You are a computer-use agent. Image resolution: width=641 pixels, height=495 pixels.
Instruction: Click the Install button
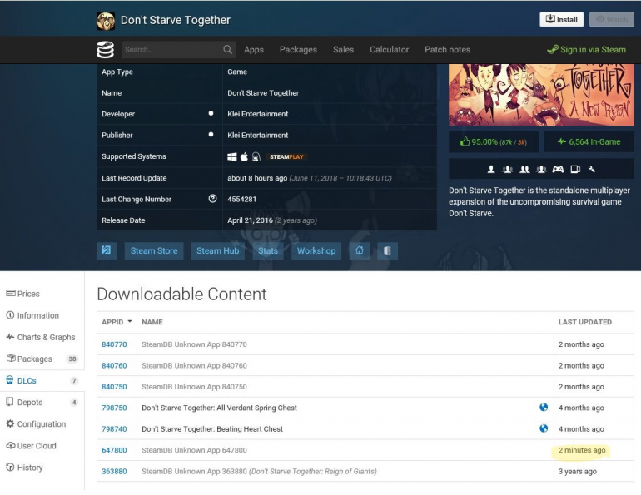click(562, 19)
